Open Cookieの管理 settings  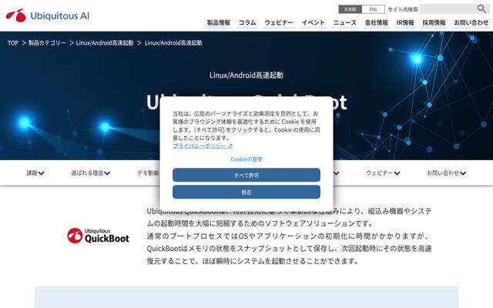(x=246, y=159)
